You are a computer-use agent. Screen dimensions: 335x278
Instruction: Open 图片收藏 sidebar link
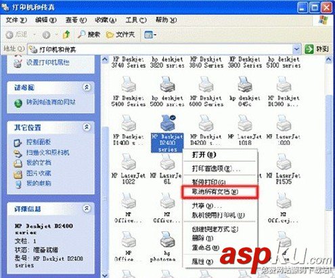coord(39,173)
